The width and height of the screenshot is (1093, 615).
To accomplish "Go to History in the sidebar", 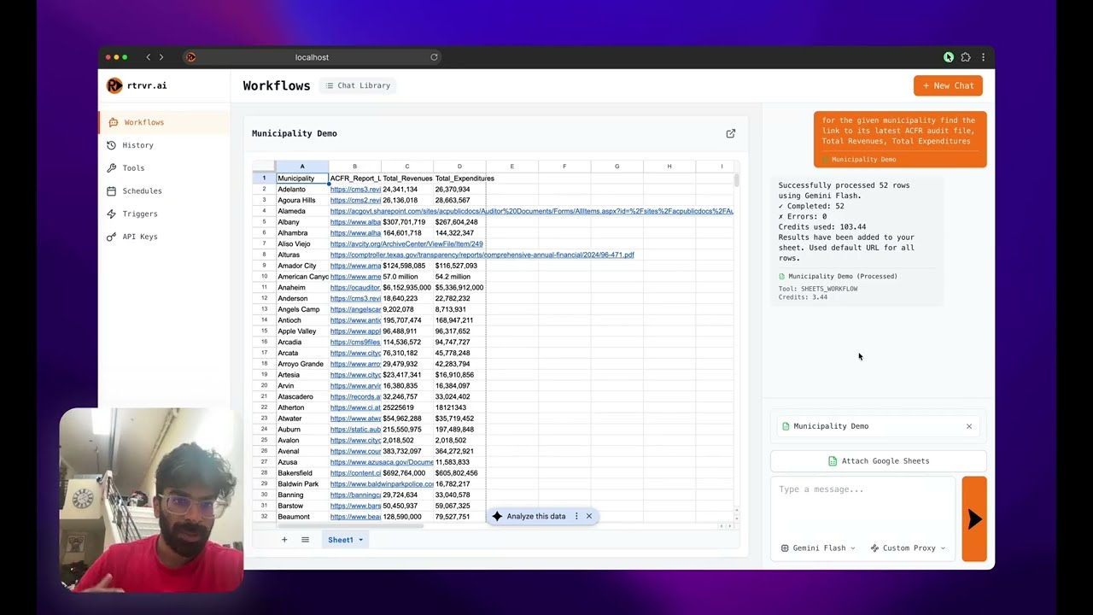I will click(x=137, y=145).
